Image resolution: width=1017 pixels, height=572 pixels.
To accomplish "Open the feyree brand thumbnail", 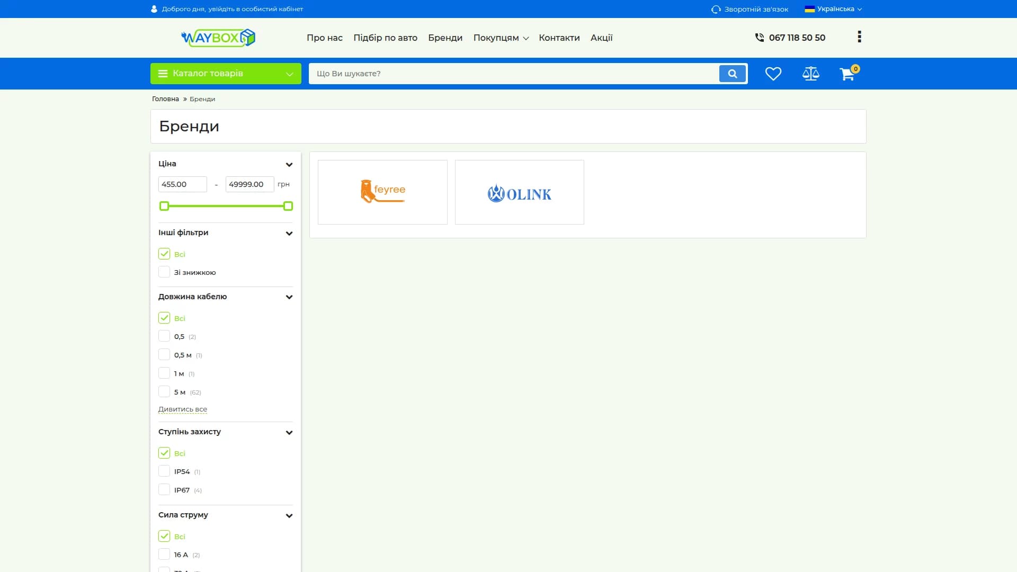I will click(x=382, y=192).
